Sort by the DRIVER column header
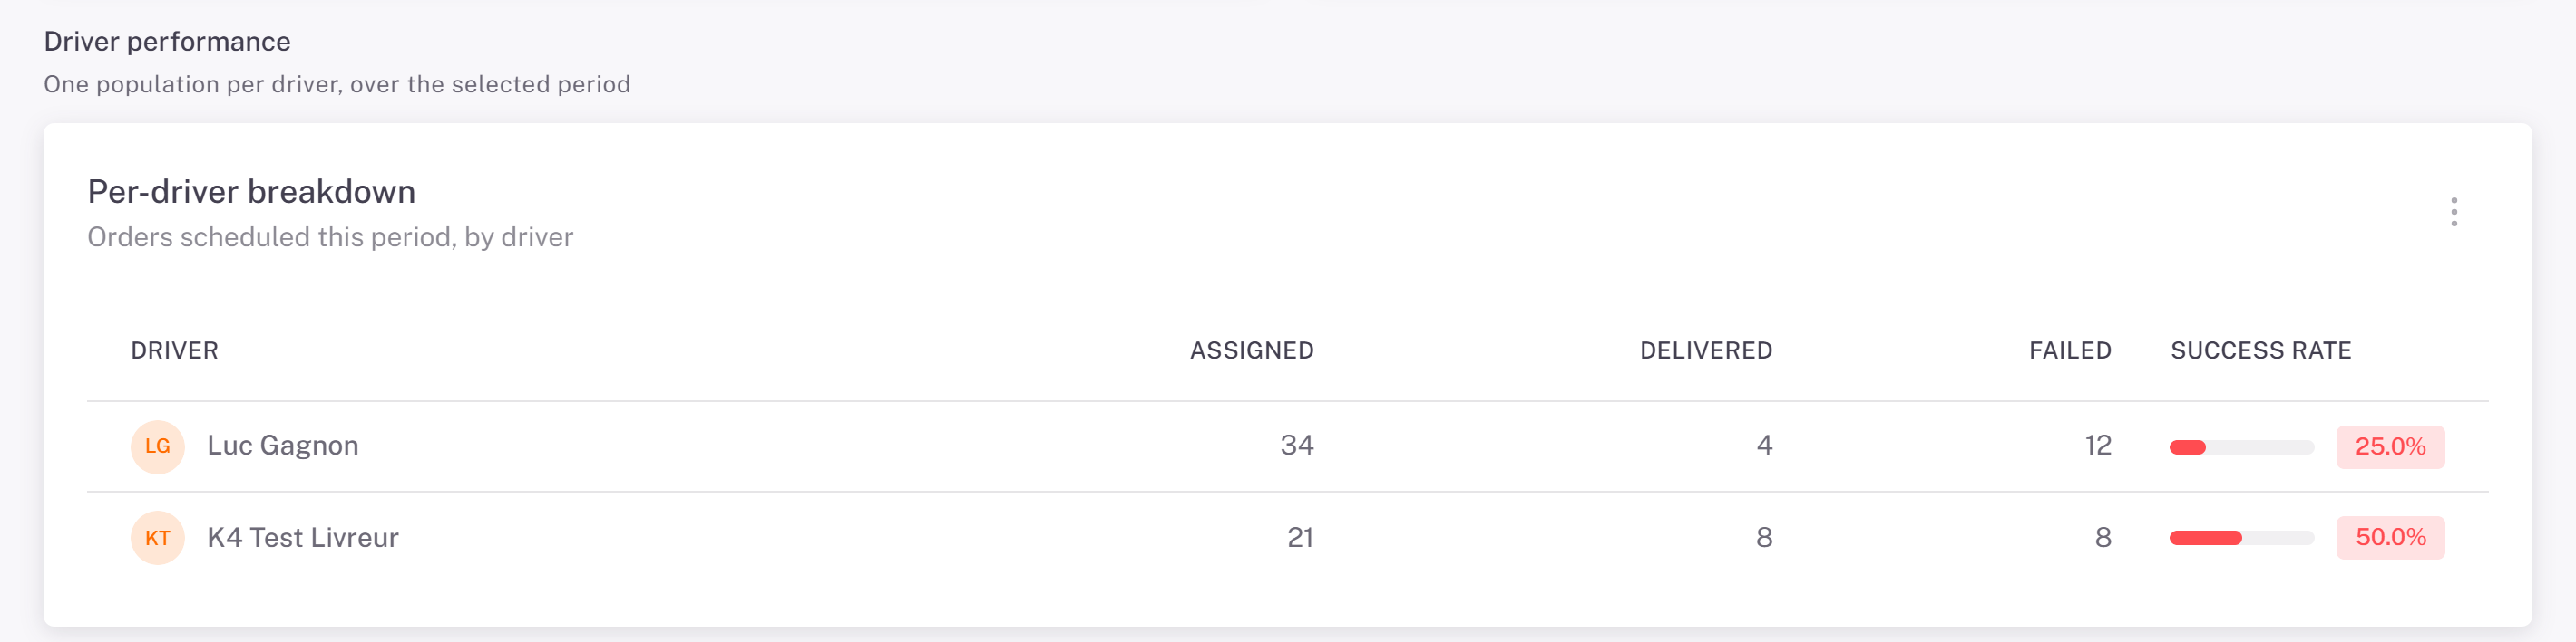 174,350
